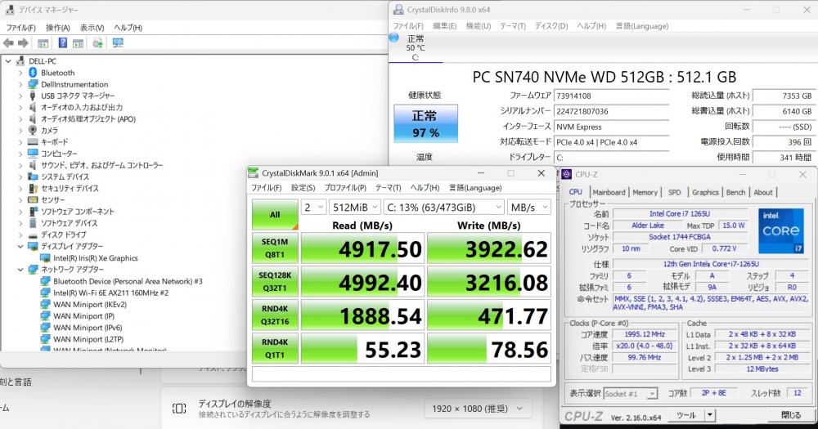Viewport: 818px width, 429px height.
Task: Click the Intel Core i7 logo in CPU-Z
Action: tap(781, 231)
